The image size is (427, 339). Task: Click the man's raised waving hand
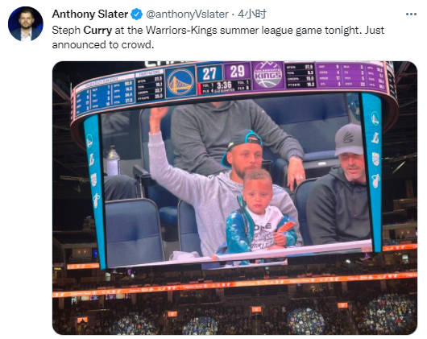tap(158, 117)
